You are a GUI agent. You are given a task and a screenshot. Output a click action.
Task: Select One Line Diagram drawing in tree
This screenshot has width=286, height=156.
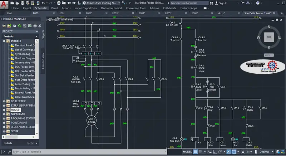coord(23,58)
